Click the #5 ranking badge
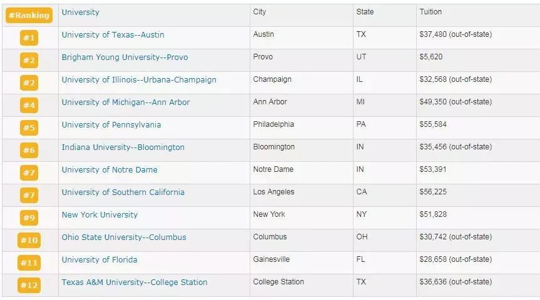540x300 pixels. tap(29, 127)
